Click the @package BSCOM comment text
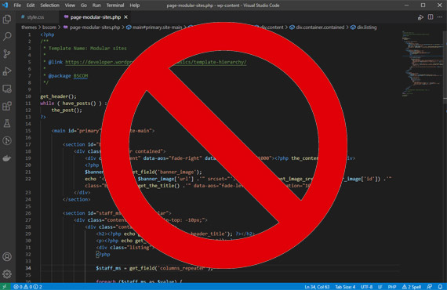The width and height of the screenshot is (447, 290). [68, 76]
